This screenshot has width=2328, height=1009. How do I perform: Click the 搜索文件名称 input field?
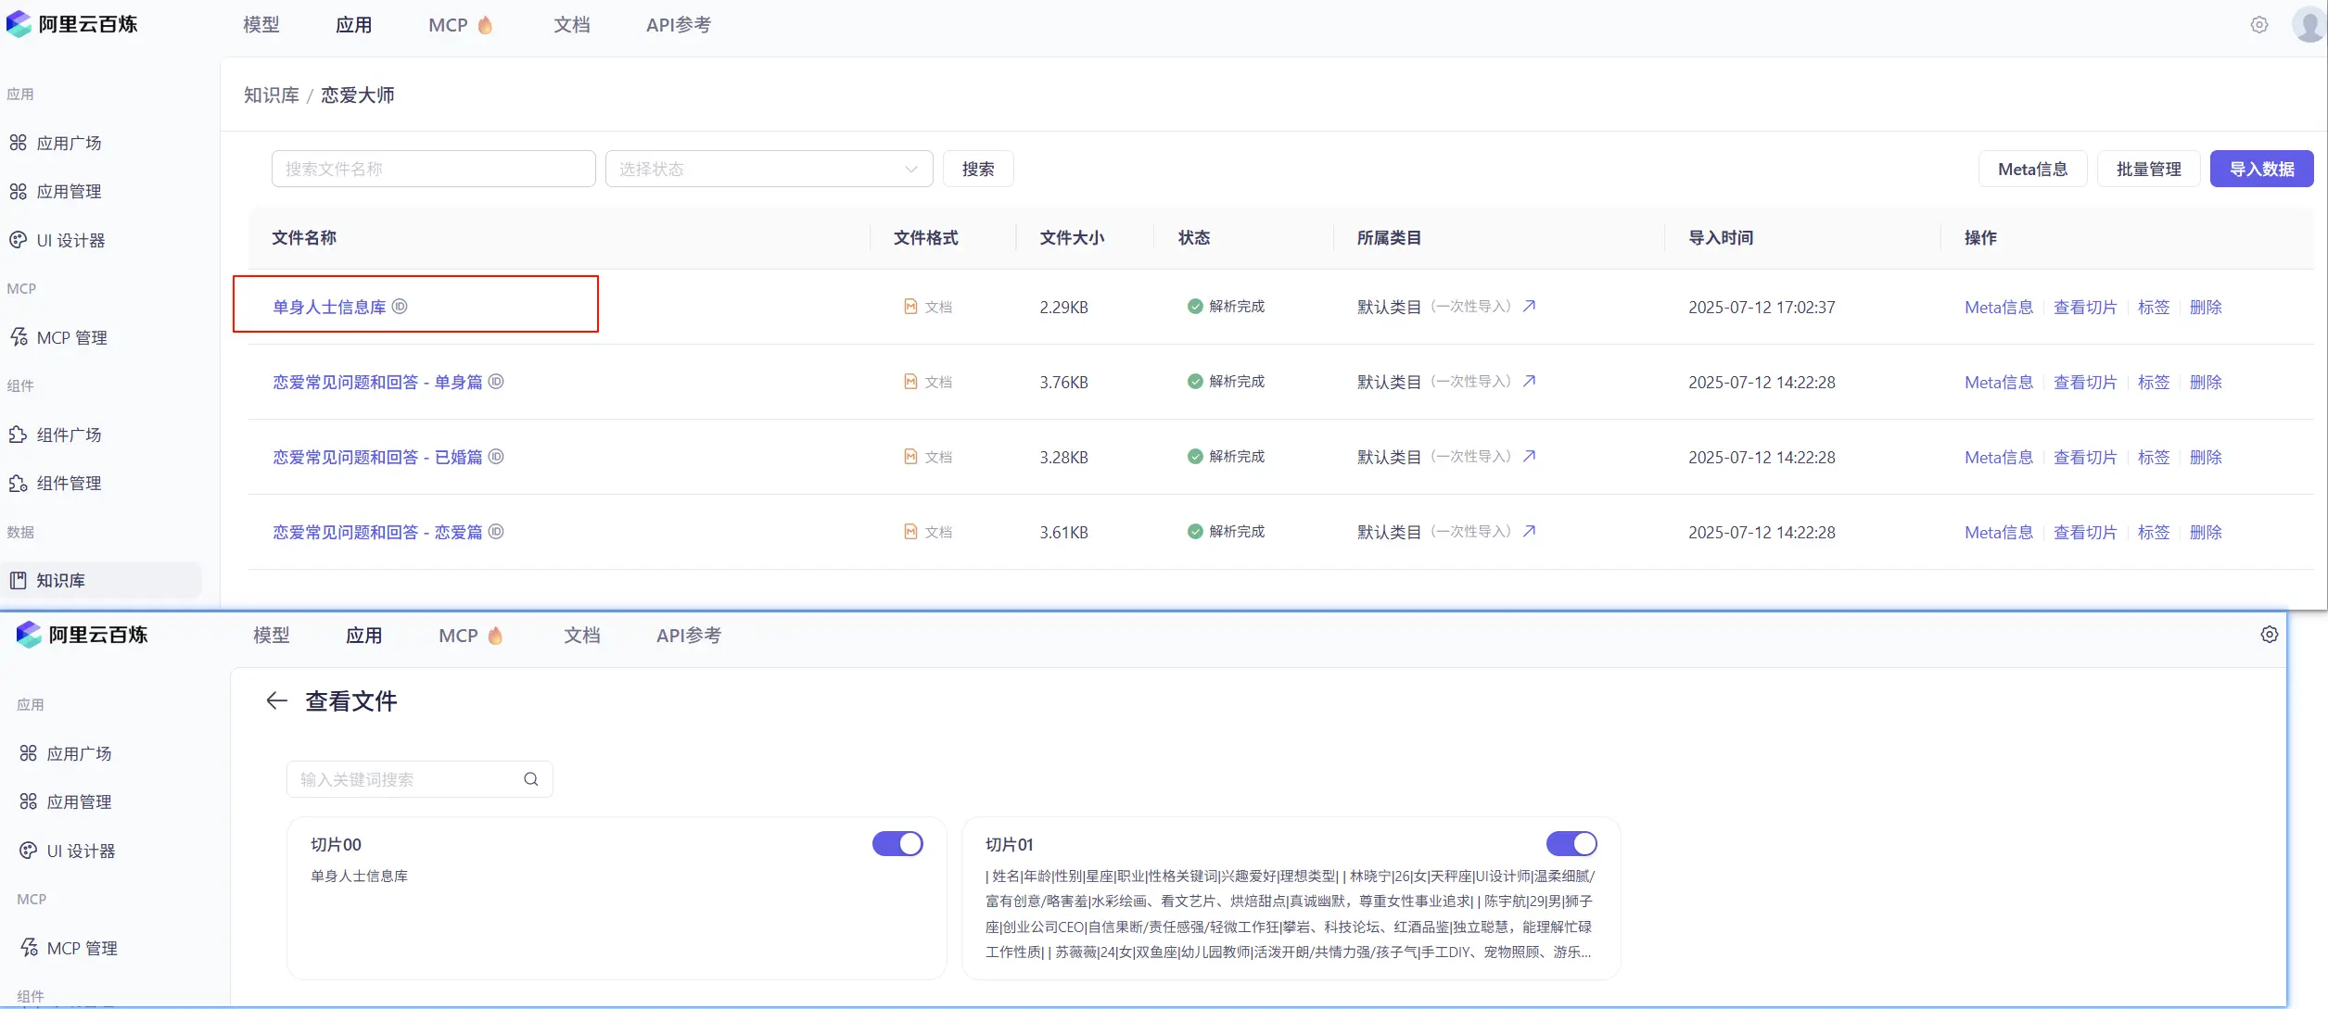tap(433, 169)
